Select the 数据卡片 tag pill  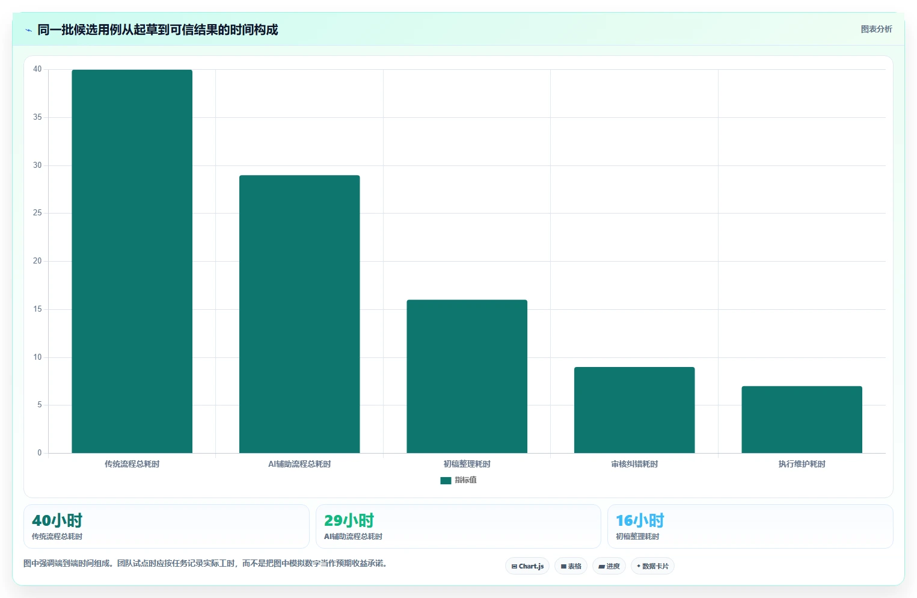(652, 566)
